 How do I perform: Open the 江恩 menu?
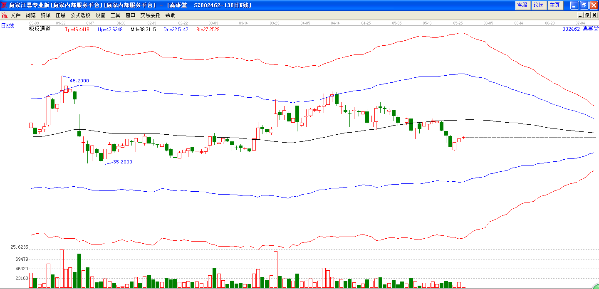pyautogui.click(x=61, y=15)
